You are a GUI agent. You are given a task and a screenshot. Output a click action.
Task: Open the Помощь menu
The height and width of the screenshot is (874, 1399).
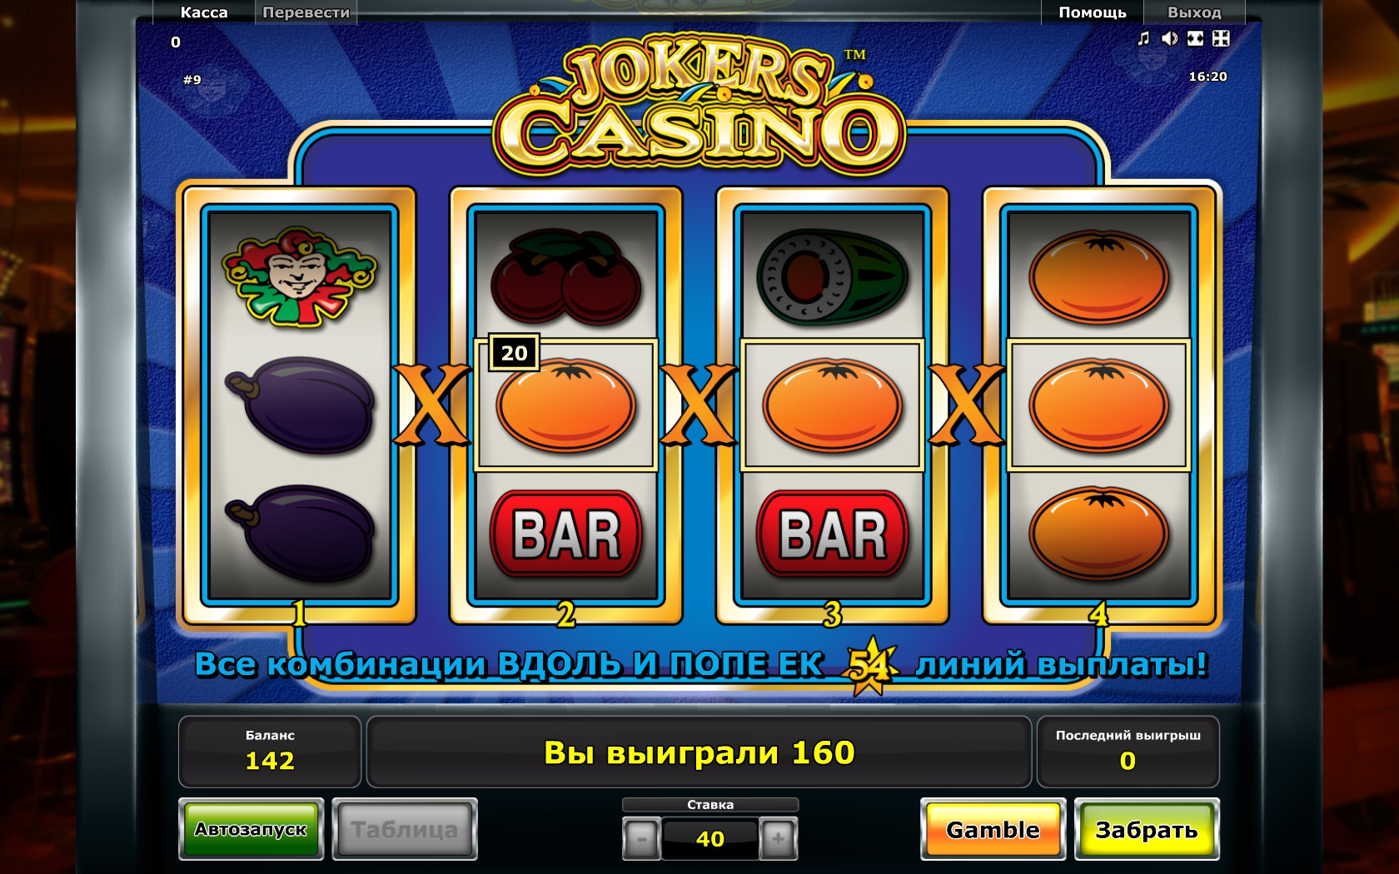1092,12
